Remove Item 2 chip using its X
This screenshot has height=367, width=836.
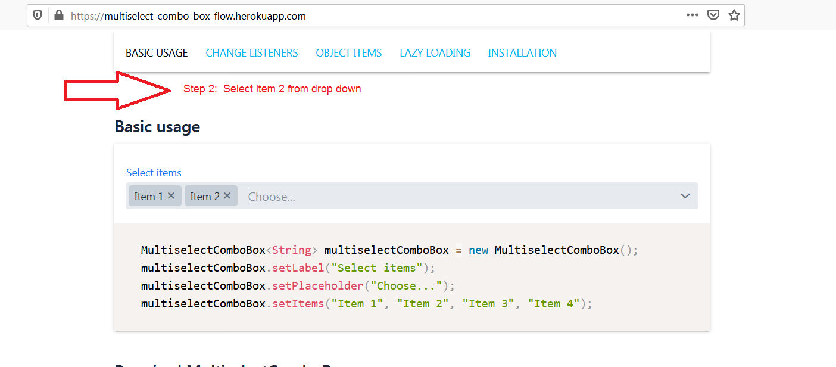(x=227, y=195)
